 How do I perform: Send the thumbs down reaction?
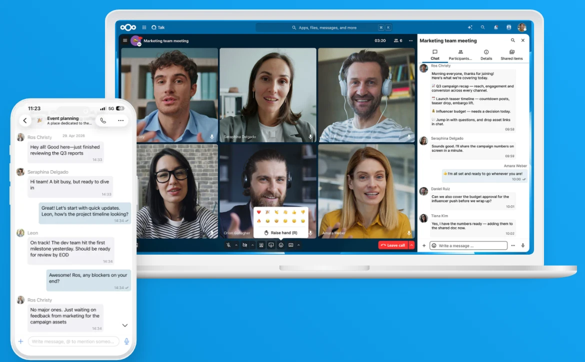pyautogui.click(x=303, y=212)
